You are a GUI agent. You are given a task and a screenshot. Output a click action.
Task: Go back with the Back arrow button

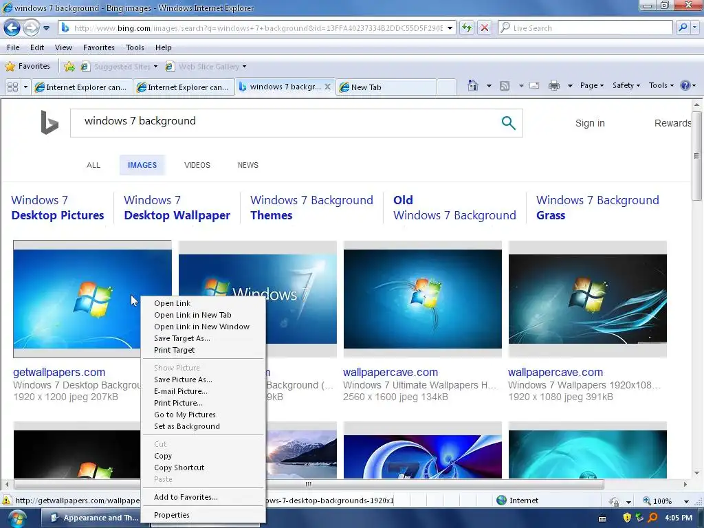click(12, 27)
